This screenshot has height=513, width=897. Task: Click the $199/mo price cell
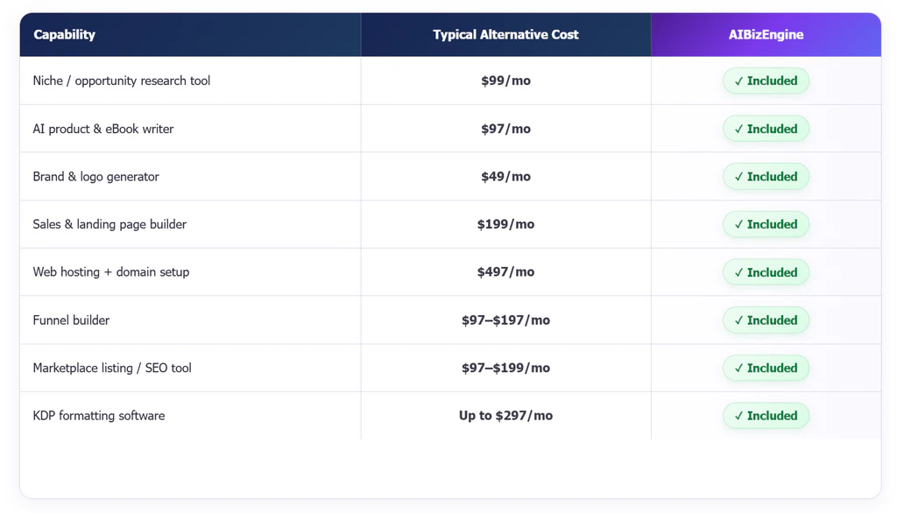[505, 224]
